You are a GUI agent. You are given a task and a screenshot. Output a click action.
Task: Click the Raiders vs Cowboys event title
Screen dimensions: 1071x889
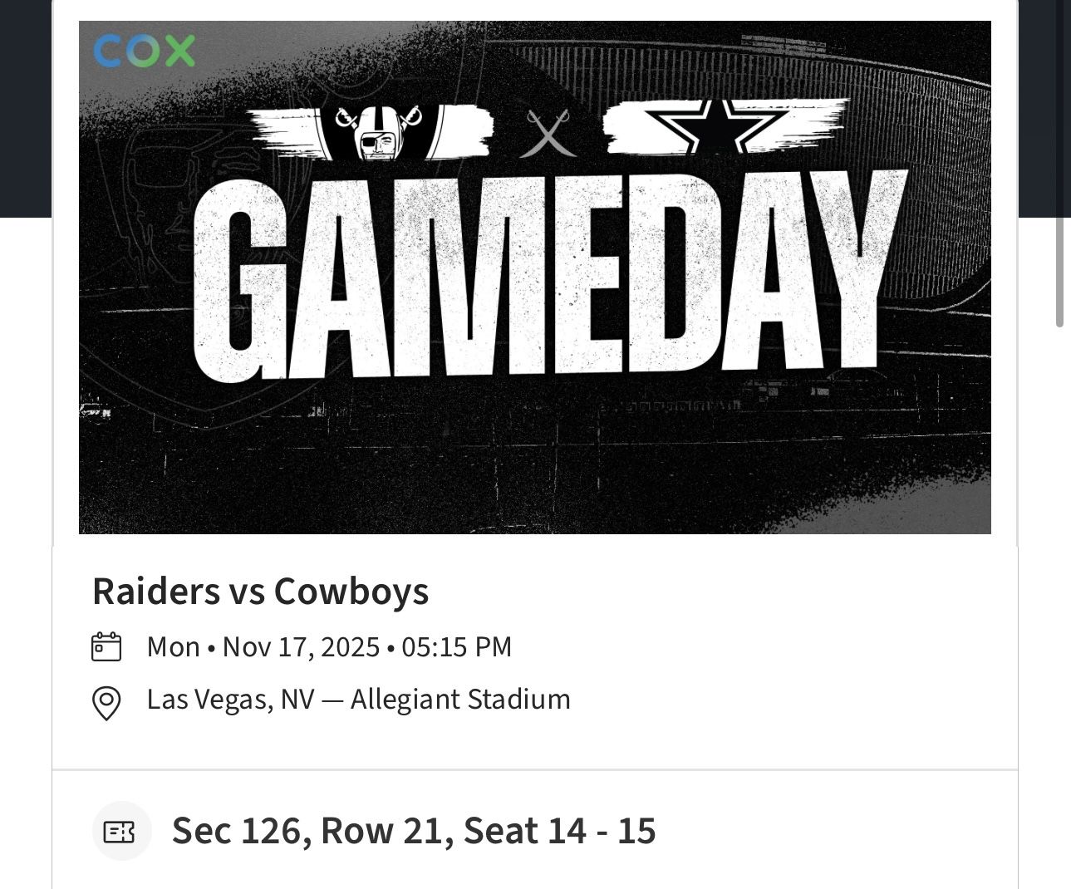pyautogui.click(x=260, y=591)
